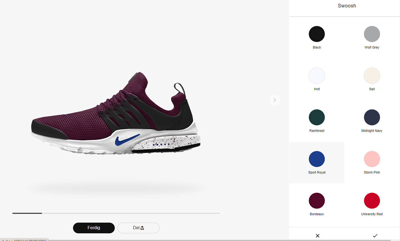The width and height of the screenshot is (400, 241).
Task: Select the Black swoosh color
Action: [317, 34]
